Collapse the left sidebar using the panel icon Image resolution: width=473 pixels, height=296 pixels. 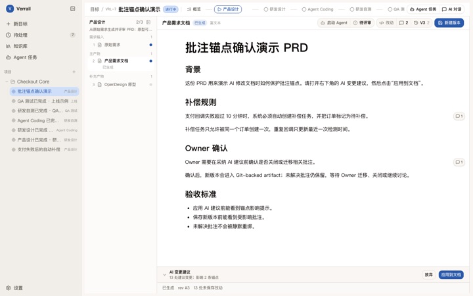(73, 9)
